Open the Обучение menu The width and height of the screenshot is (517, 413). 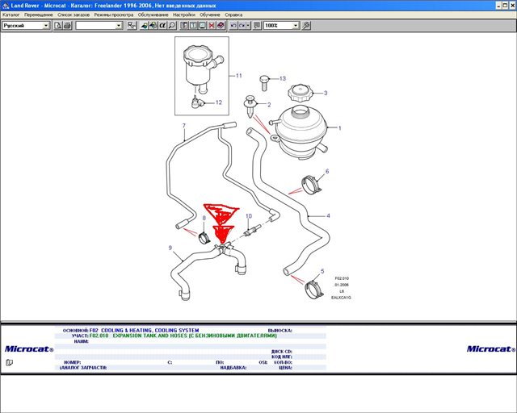[210, 15]
